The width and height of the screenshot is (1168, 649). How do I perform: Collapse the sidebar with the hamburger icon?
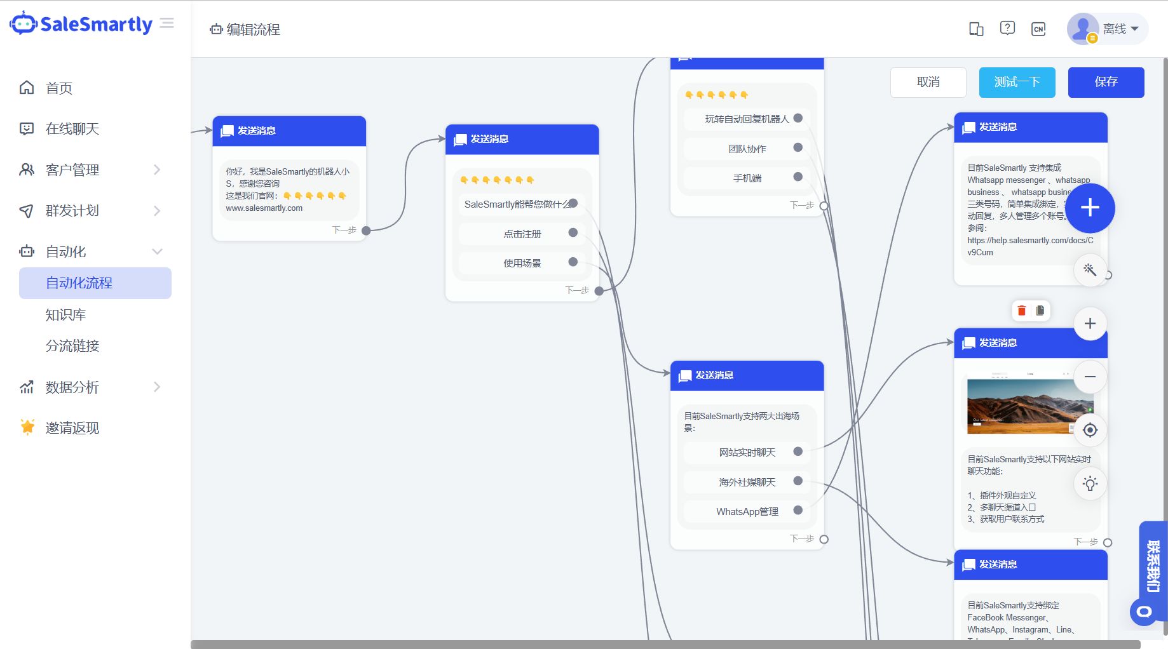point(167,23)
